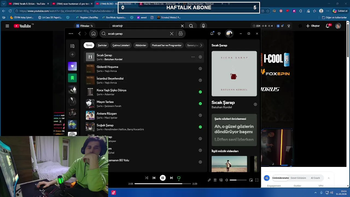Search YouTube with voice microphone
The height and width of the screenshot is (197, 350).
(203, 26)
